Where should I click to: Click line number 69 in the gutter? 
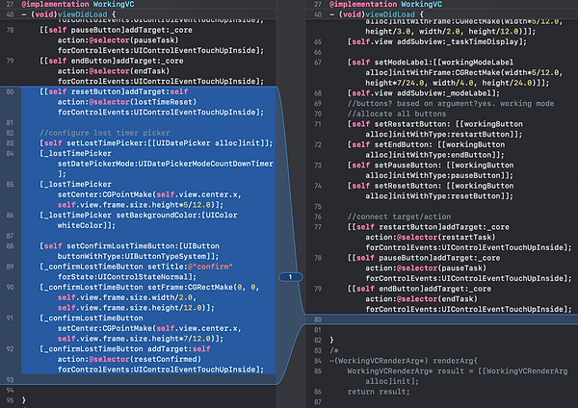coord(318,104)
